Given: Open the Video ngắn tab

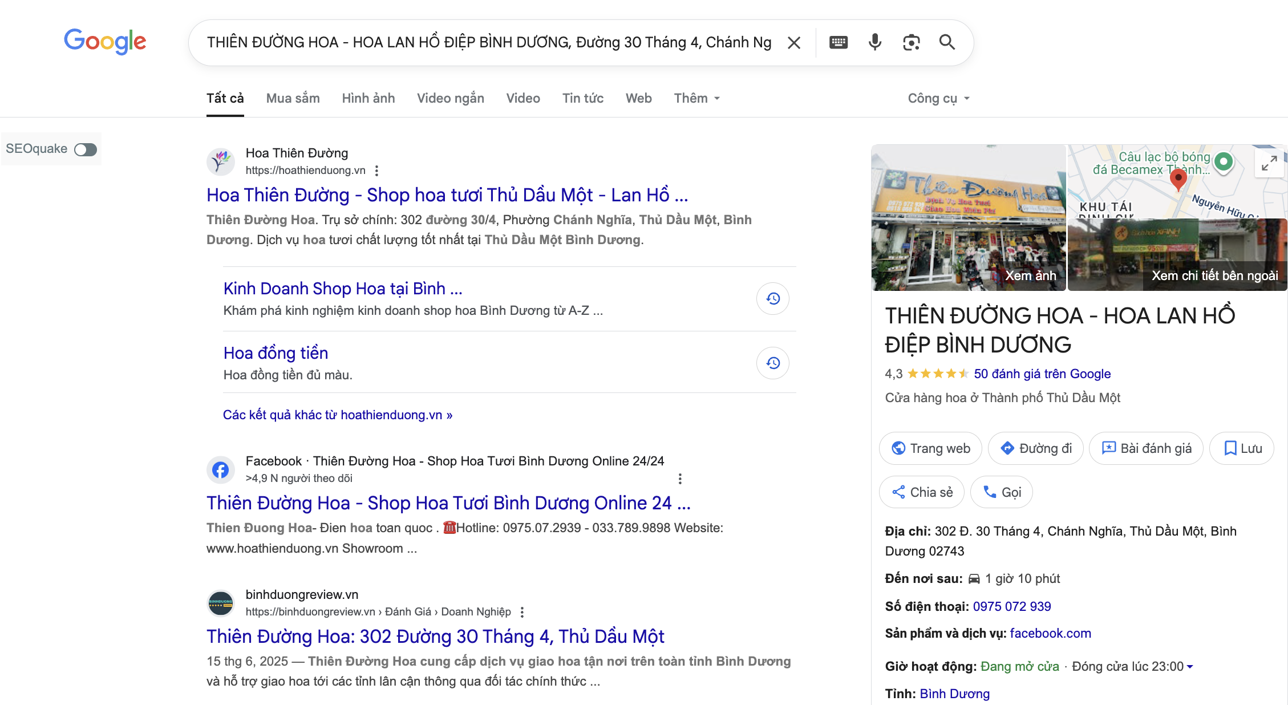Looking at the screenshot, I should click(451, 98).
